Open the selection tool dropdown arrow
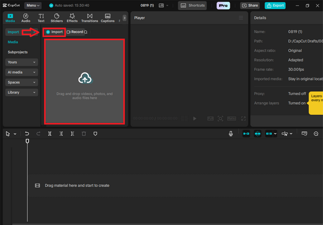Image resolution: width=323 pixels, height=225 pixels. coord(15,134)
